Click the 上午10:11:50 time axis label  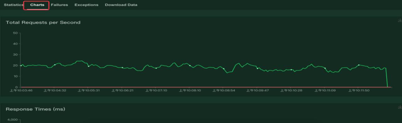pyautogui.click(x=359, y=91)
